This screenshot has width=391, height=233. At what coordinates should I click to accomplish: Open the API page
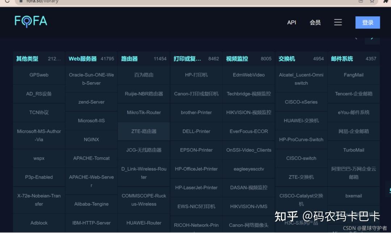coord(291,22)
